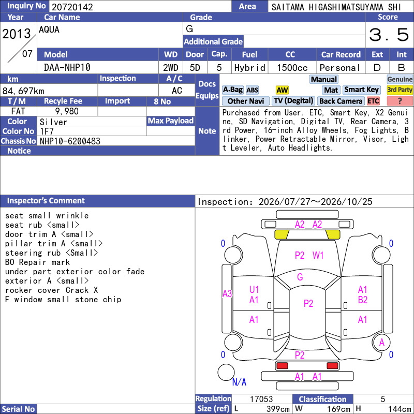The height and width of the screenshot is (414, 414).
Task: Click the Other Navi equipment badge
Action: click(x=245, y=101)
